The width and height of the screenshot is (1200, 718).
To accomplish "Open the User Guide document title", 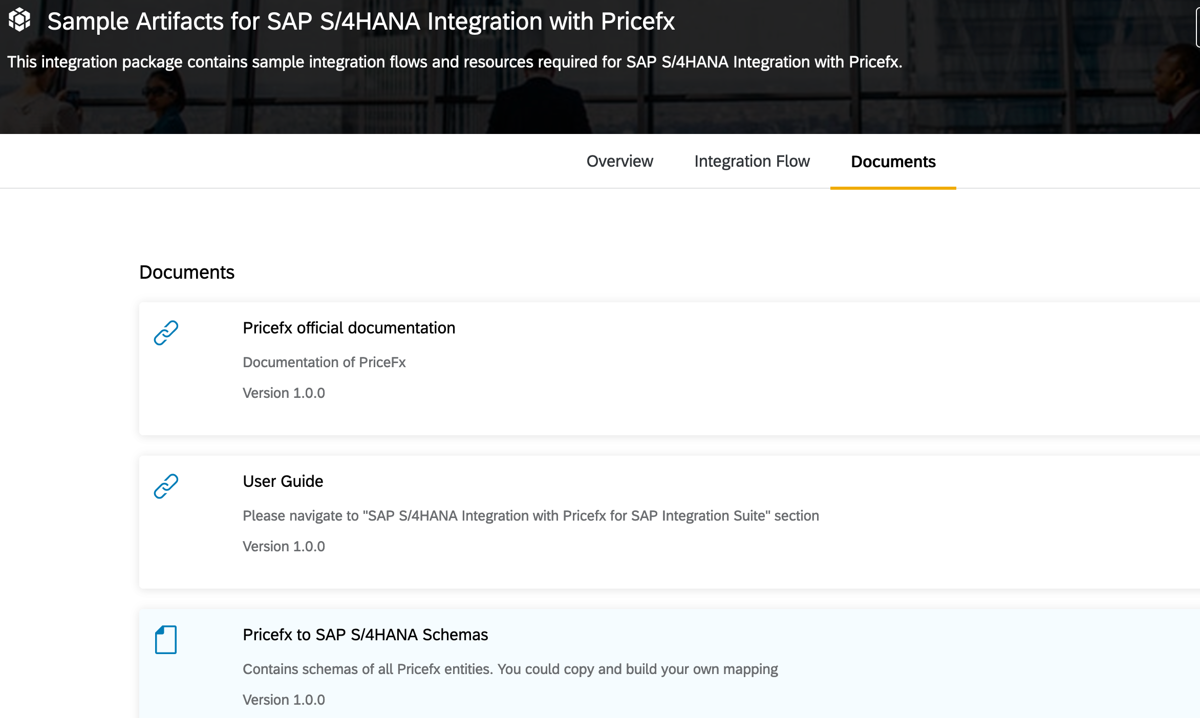I will pos(283,481).
